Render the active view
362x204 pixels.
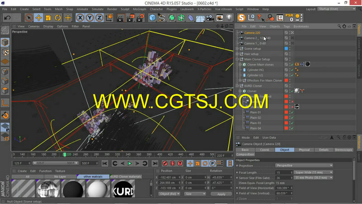120,18
